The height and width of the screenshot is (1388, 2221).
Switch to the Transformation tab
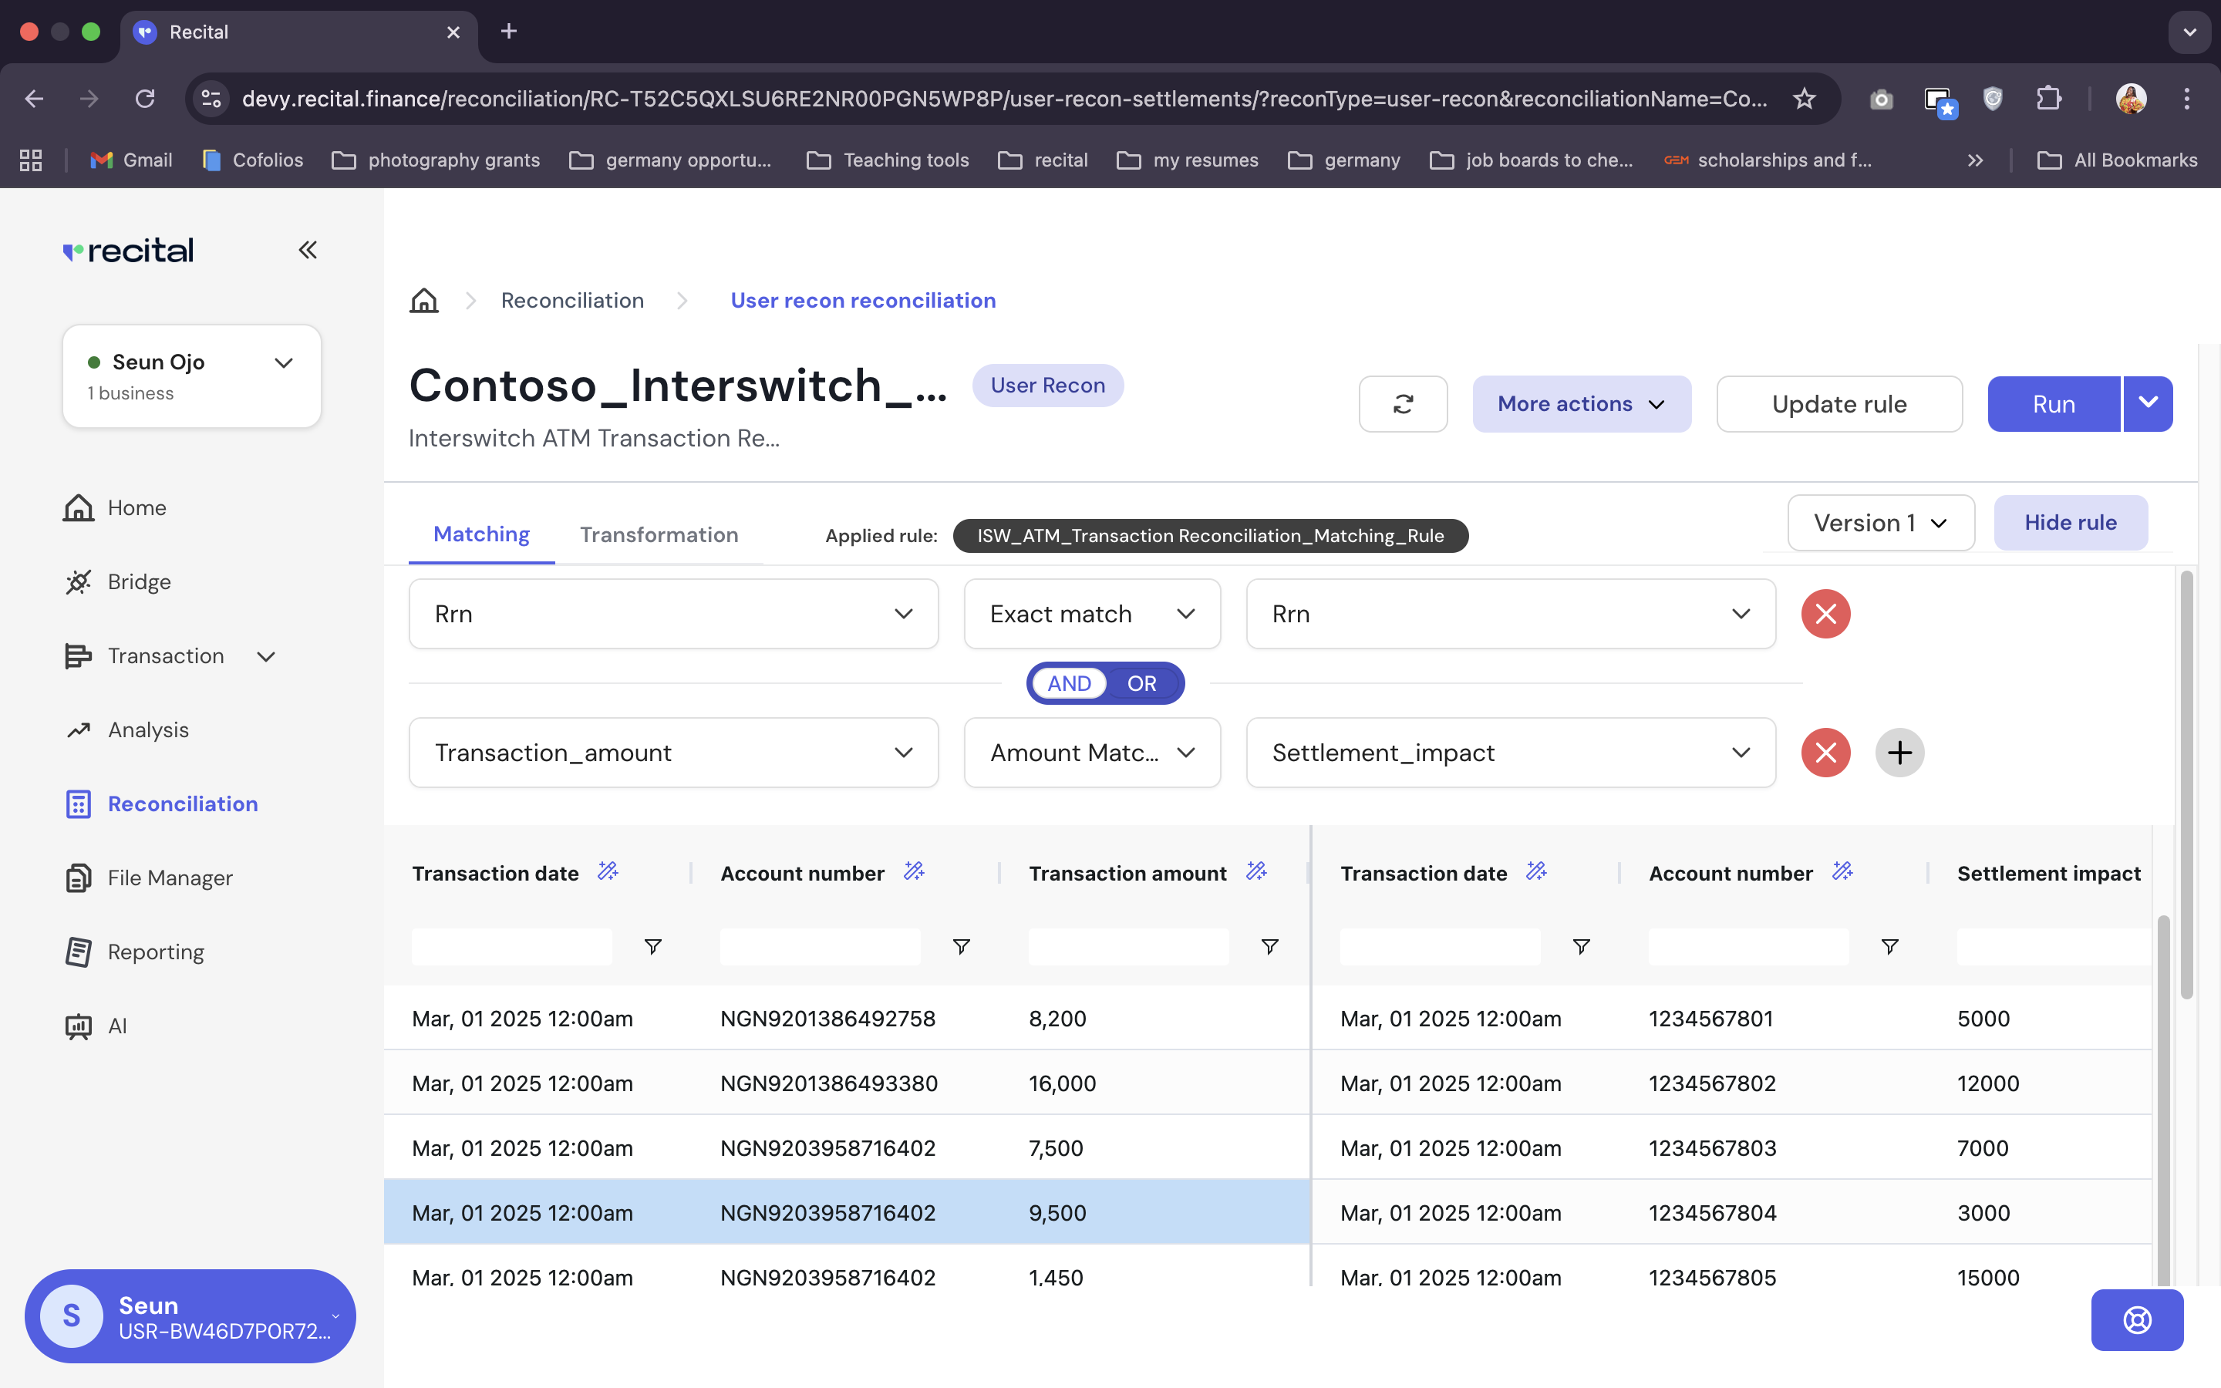[659, 534]
